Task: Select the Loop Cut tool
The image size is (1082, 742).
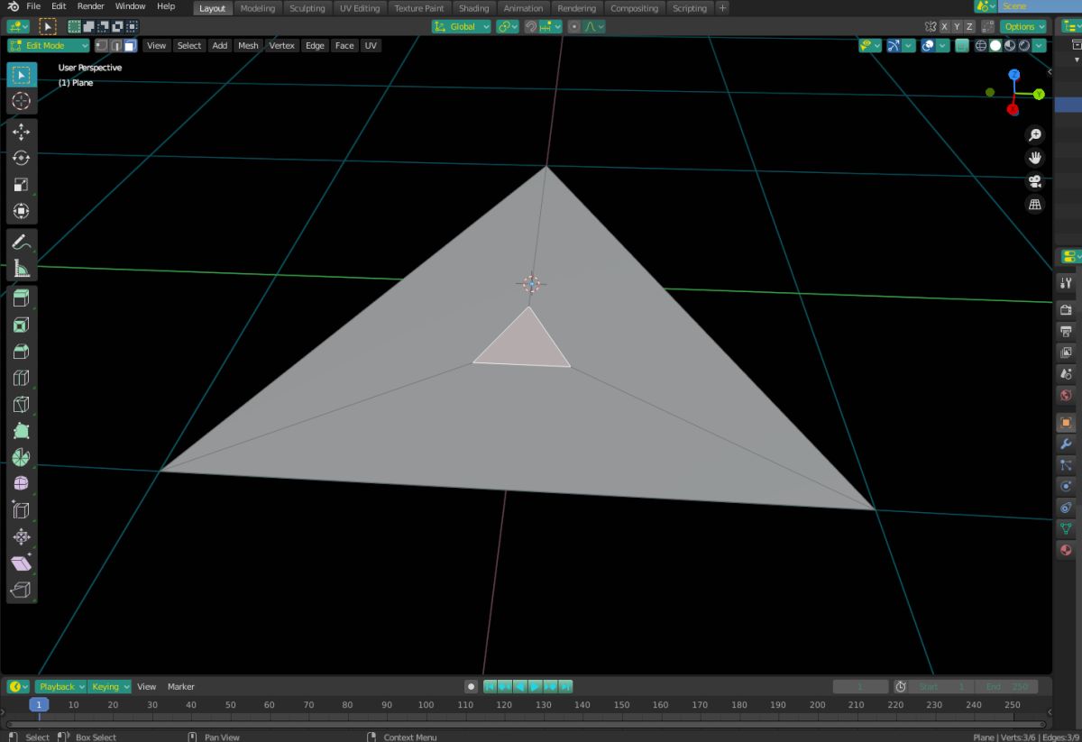Action: pos(22,378)
